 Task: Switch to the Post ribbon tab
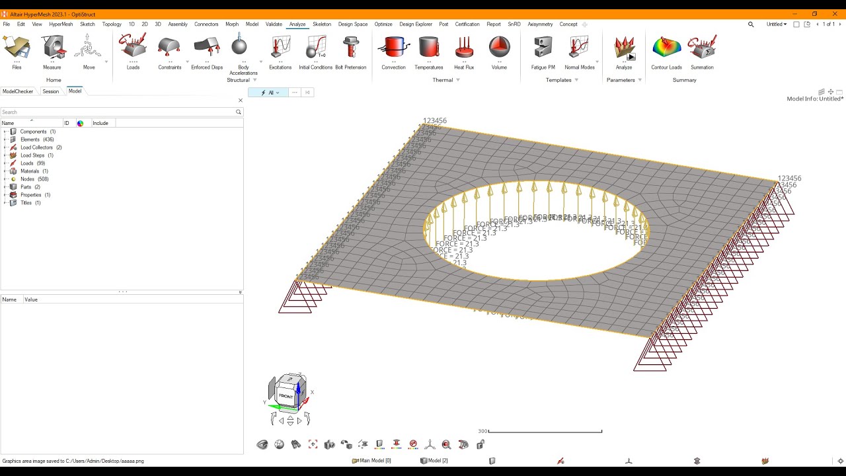click(443, 24)
